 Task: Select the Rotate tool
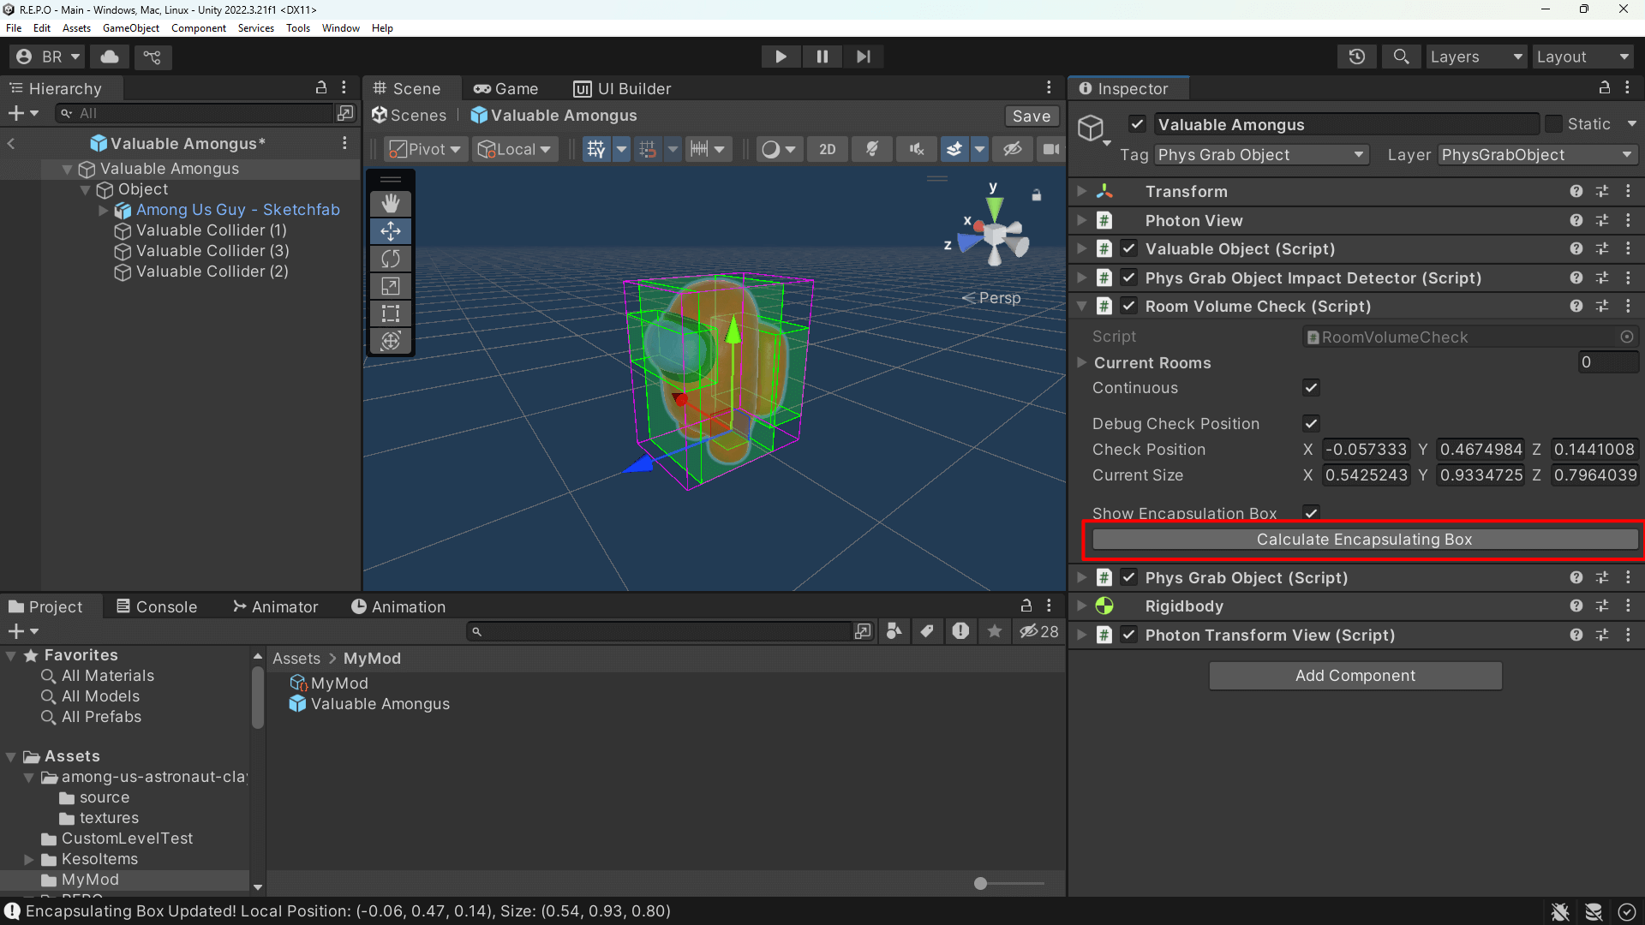coord(391,259)
